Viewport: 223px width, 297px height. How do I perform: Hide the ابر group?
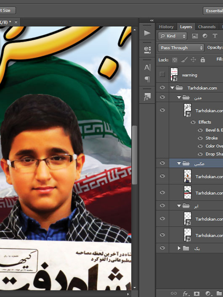(x=162, y=205)
